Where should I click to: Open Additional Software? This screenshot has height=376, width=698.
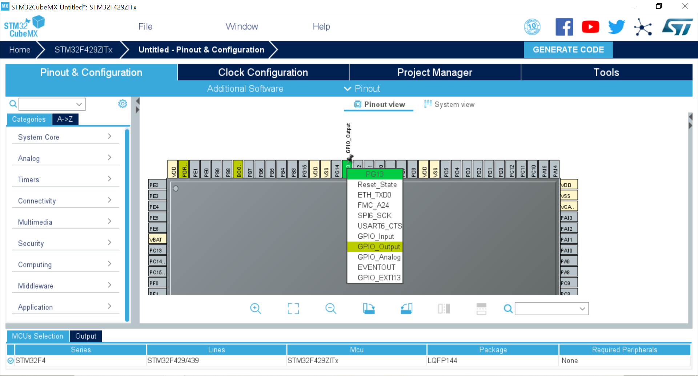click(245, 89)
